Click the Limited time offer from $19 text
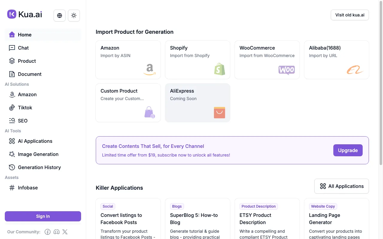The image size is (383, 239). tap(166, 155)
